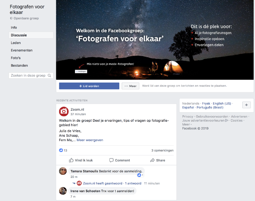Viewport: 255px width, 201px height.
Task: Open the Jouw advertentievoorkeuren link
Action: coord(203,120)
